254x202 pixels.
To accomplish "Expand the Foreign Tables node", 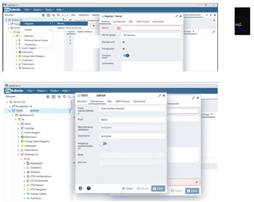I will tap(25, 194).
